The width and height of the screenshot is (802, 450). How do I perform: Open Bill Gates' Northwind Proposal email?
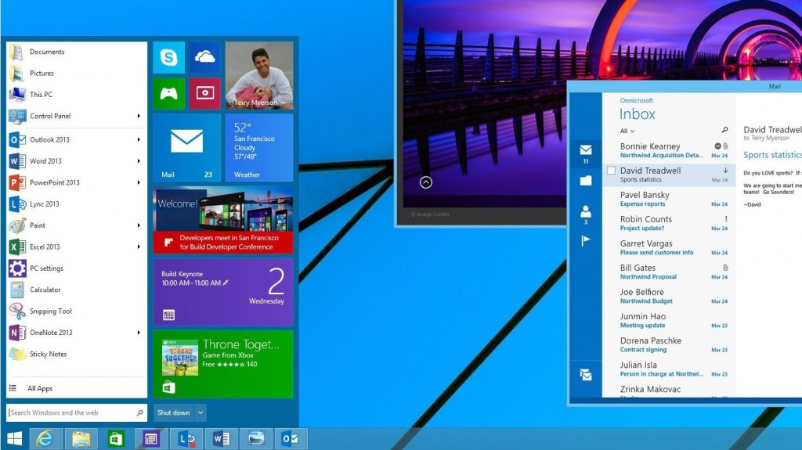669,272
